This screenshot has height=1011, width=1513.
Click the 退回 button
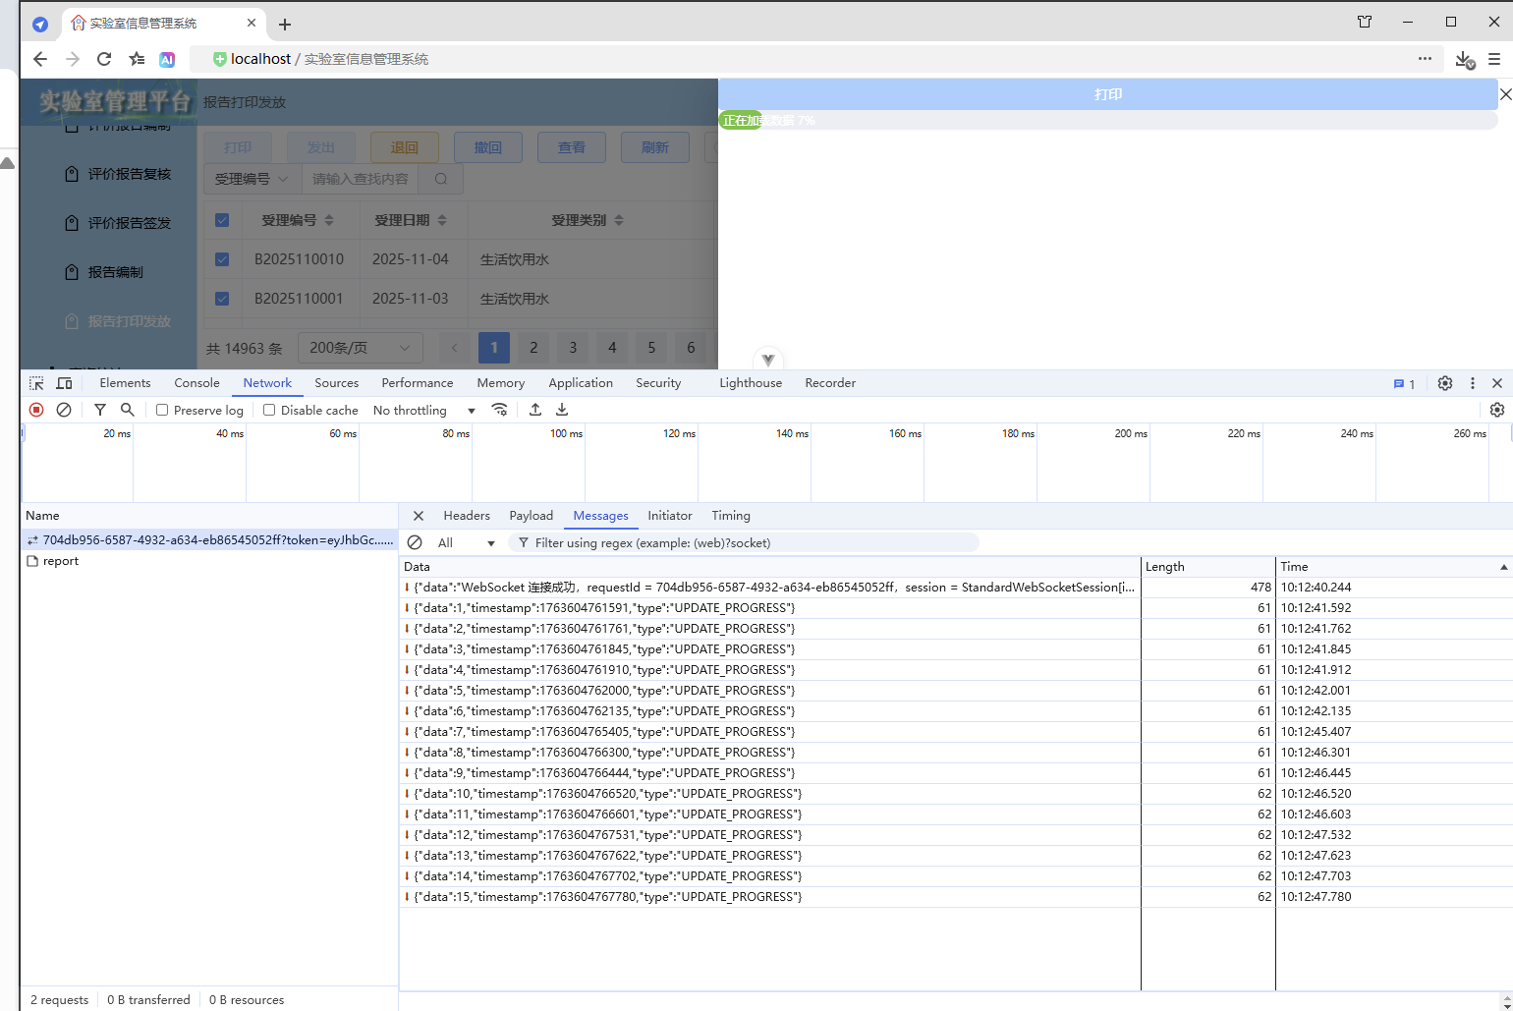click(x=404, y=147)
